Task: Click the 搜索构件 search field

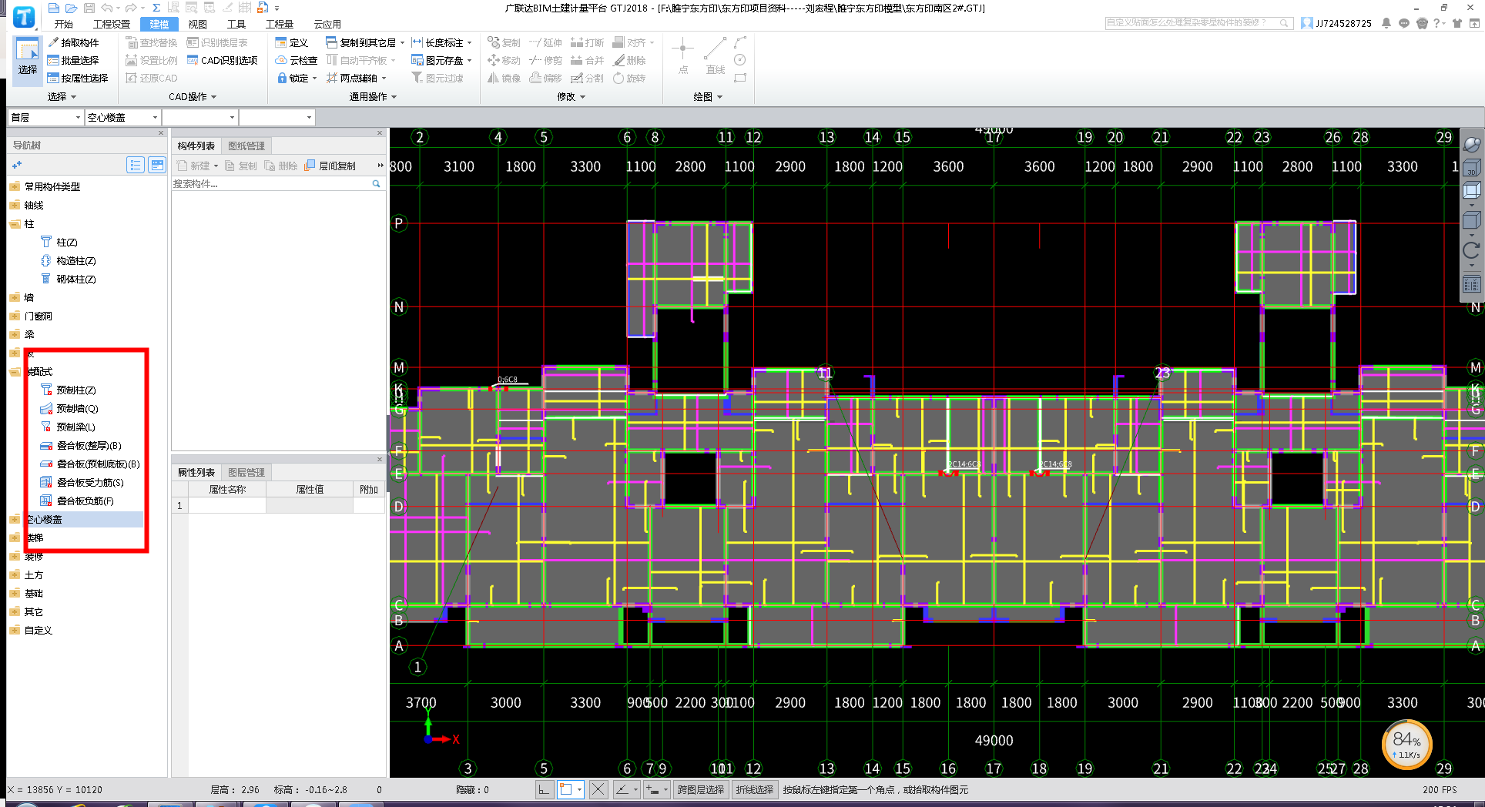Action: click(271, 183)
